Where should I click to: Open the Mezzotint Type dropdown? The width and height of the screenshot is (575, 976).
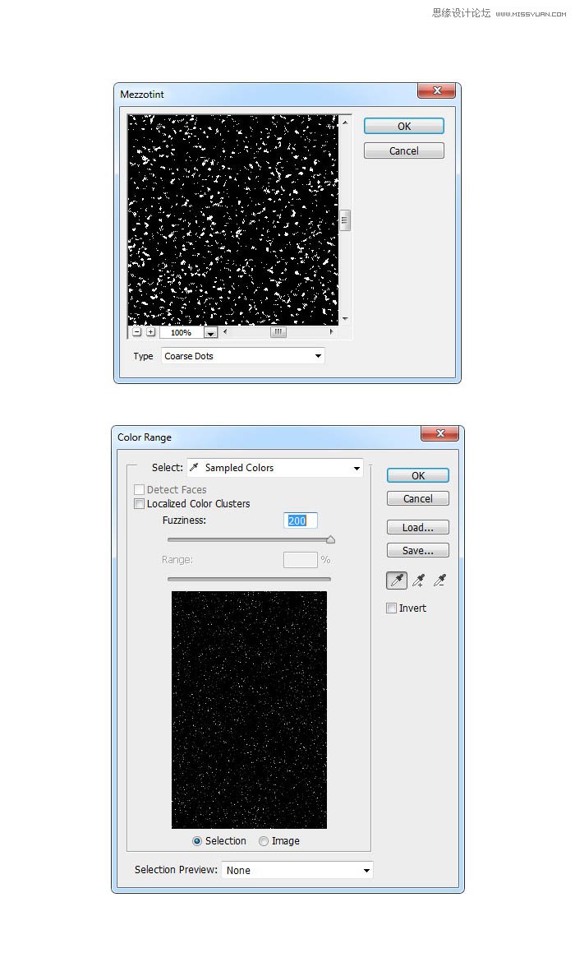tap(242, 356)
